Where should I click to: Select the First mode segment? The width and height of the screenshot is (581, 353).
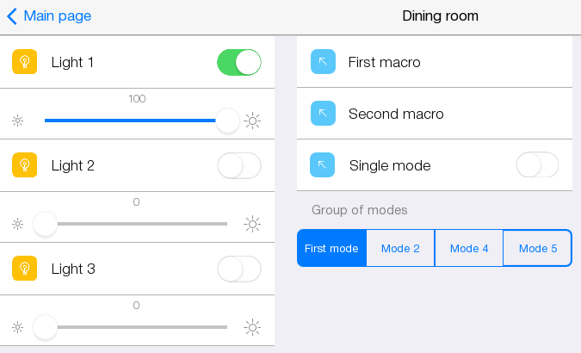click(x=331, y=248)
